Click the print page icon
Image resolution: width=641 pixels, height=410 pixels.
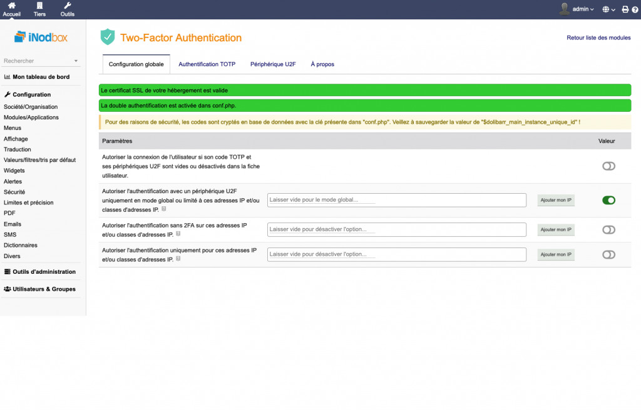coord(625,9)
